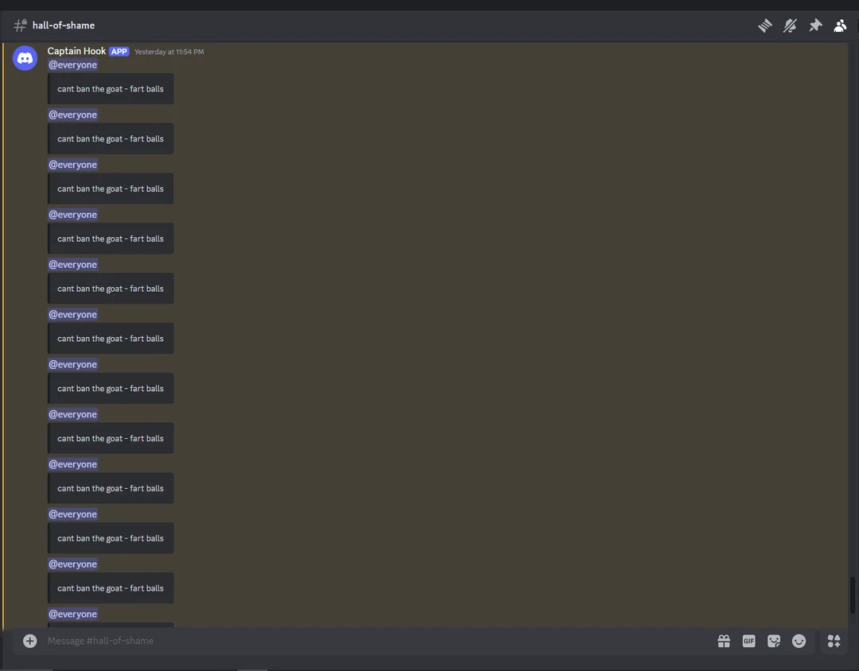Open the Apps launcher icon

(834, 641)
